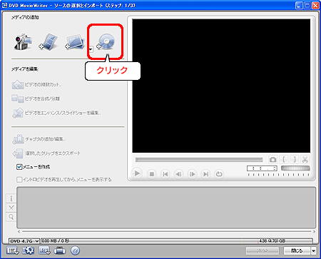
Task: Expand the arrow beside the close button
Action: click(314, 250)
